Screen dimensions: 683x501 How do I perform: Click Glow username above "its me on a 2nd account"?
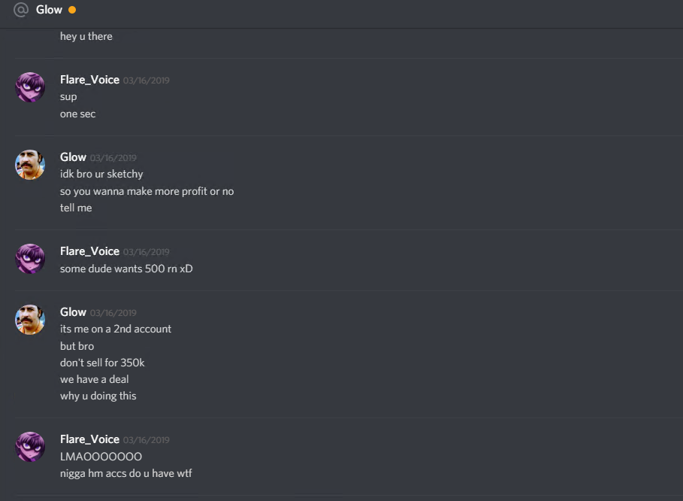point(73,312)
